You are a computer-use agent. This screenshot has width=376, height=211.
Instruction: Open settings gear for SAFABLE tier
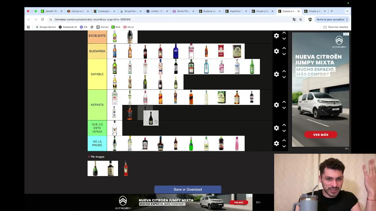tap(276, 74)
